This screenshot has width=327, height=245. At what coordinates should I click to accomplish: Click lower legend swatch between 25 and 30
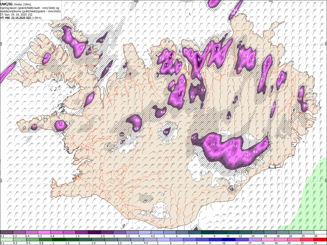click(x=307, y=240)
